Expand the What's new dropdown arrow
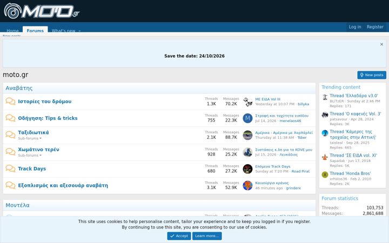Viewport: 389px width, 243px height. 79,31
